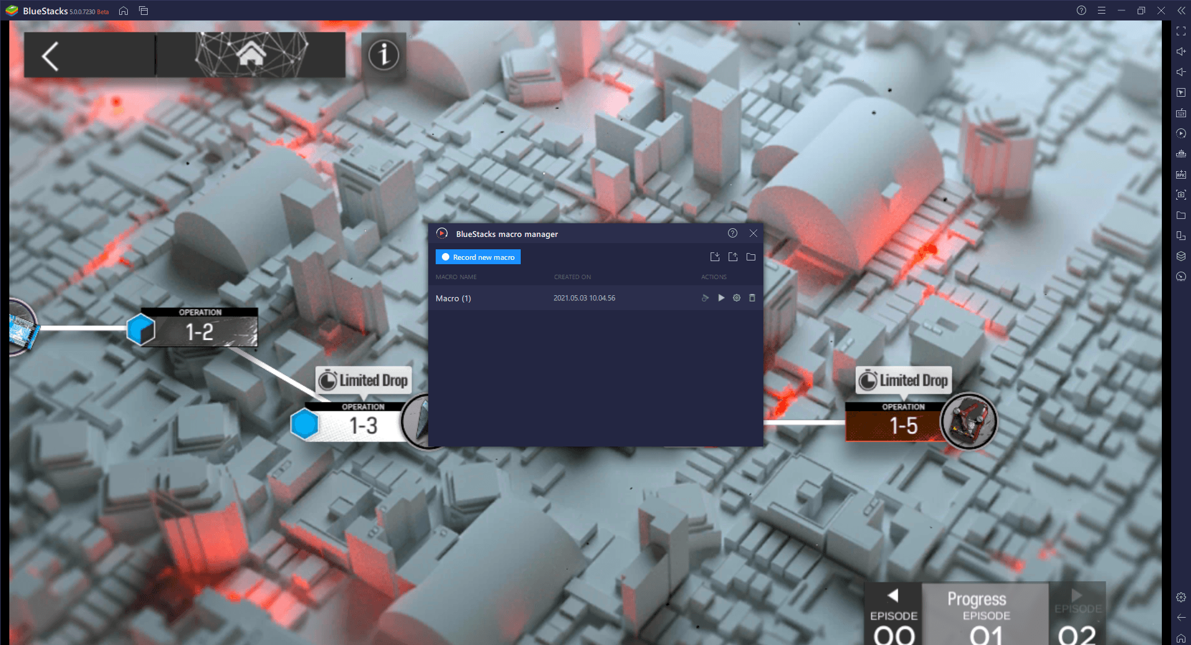The image size is (1191, 645).
Task: Open BlueStacks help in title bar
Action: pos(1081,11)
